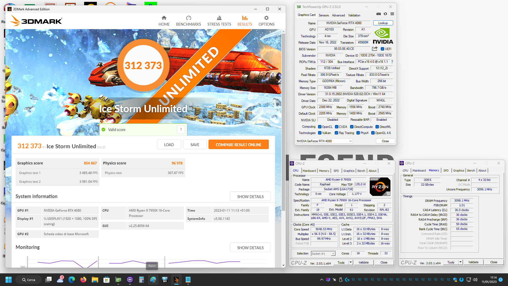Click COMPARE RESULT ONLINE button

pos(238,145)
